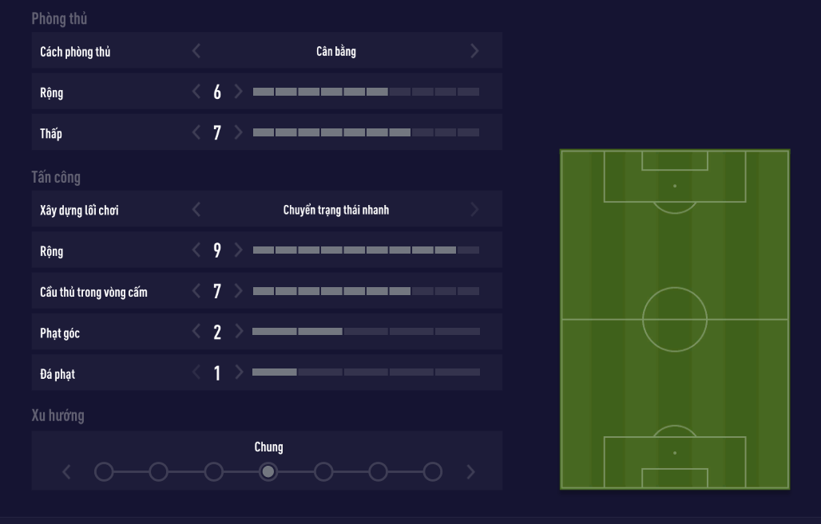
Task: Decrease defensive Rộng width value
Action: pyautogui.click(x=196, y=92)
